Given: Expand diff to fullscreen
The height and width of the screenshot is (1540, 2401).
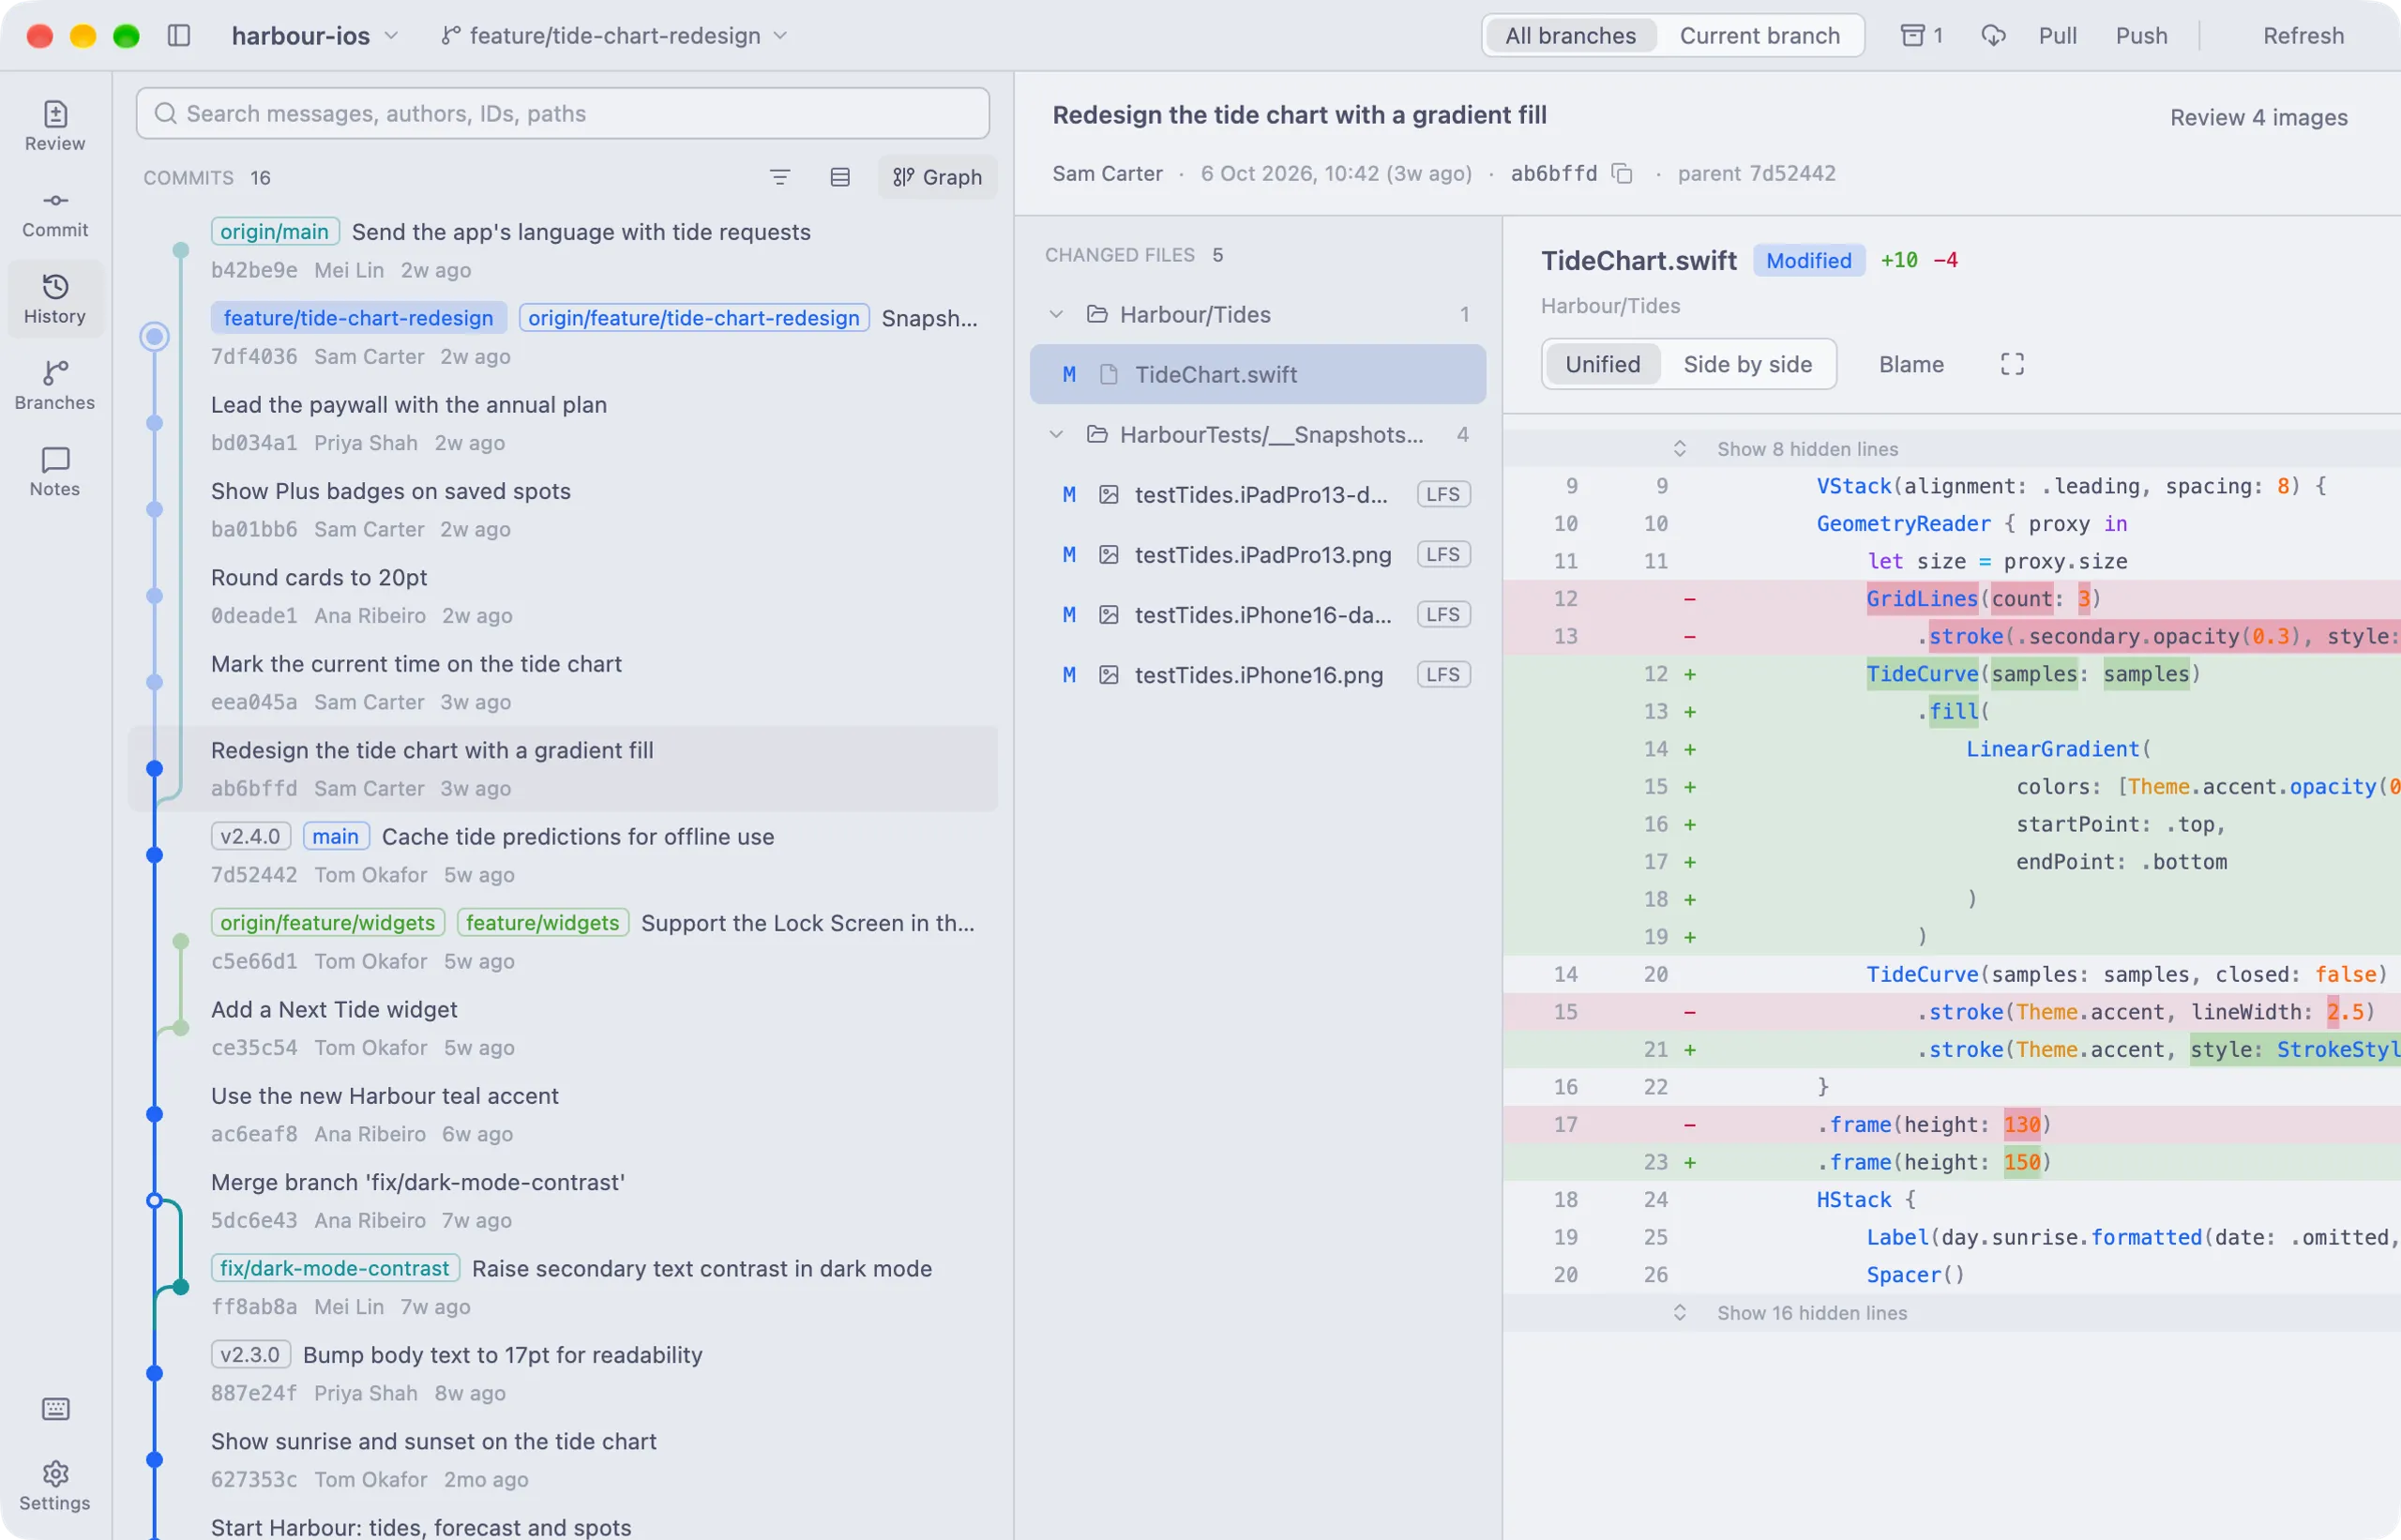Looking at the screenshot, I should tap(2012, 364).
